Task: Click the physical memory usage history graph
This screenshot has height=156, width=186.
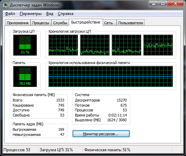Action: pos(111,76)
